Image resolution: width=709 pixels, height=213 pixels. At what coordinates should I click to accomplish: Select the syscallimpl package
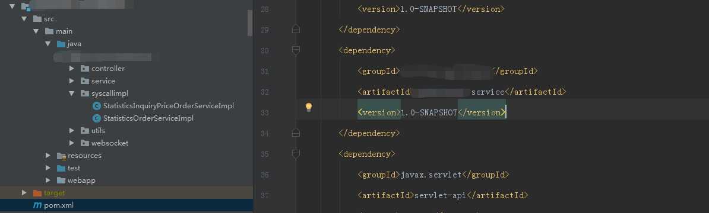pos(110,93)
